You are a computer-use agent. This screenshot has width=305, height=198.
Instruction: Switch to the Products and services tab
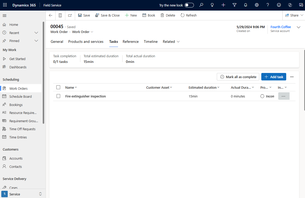[x=86, y=42]
